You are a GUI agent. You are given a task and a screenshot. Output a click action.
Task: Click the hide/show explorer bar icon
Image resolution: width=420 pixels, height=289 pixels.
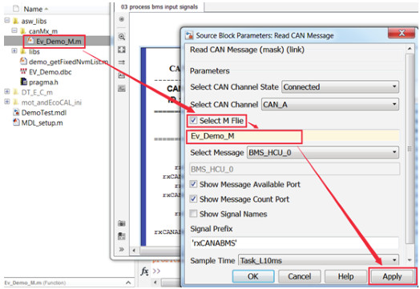[122, 19]
